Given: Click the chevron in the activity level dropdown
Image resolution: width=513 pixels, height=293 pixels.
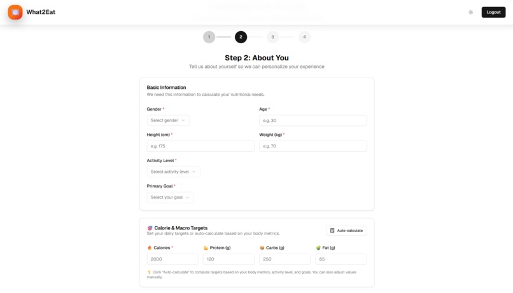Looking at the screenshot, I should 193,172.
